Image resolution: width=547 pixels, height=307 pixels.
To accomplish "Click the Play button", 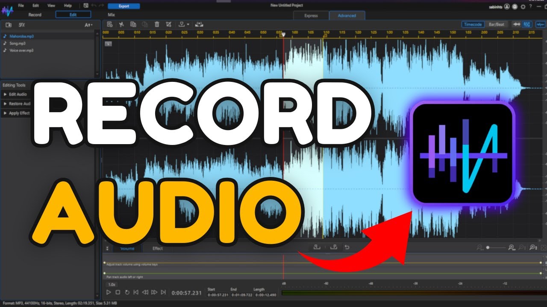I will [109, 292].
